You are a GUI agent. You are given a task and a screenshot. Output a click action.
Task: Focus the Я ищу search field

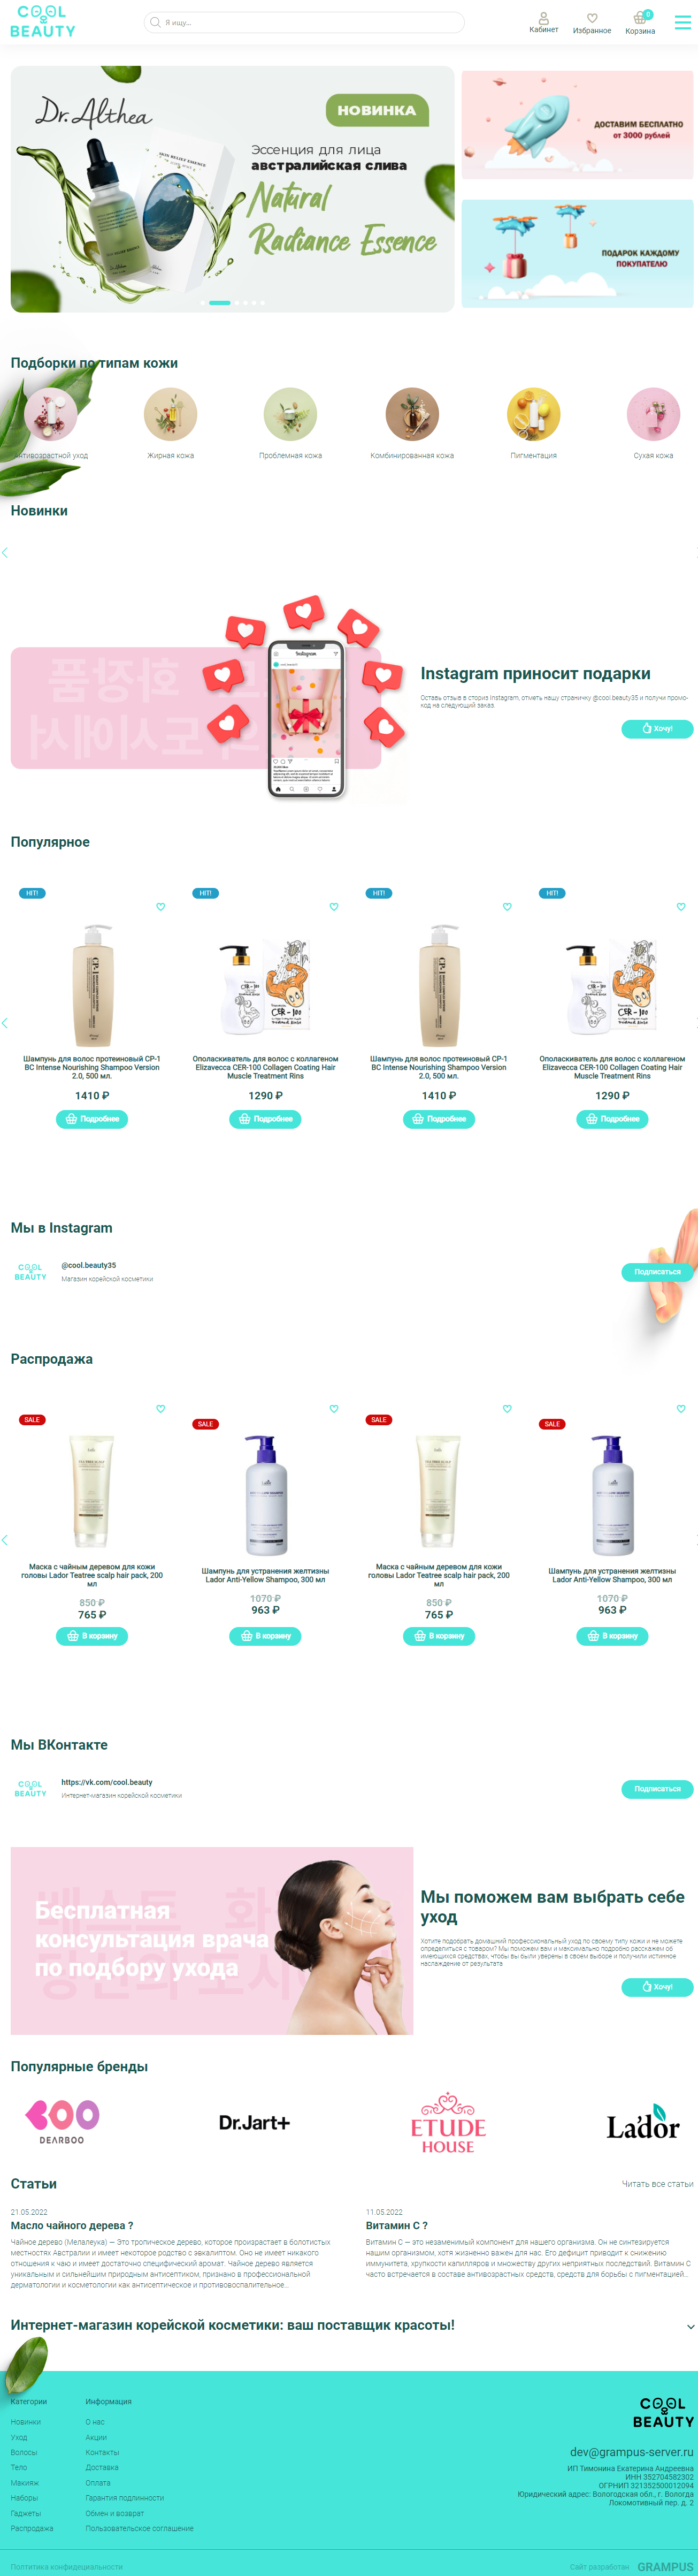point(304,22)
